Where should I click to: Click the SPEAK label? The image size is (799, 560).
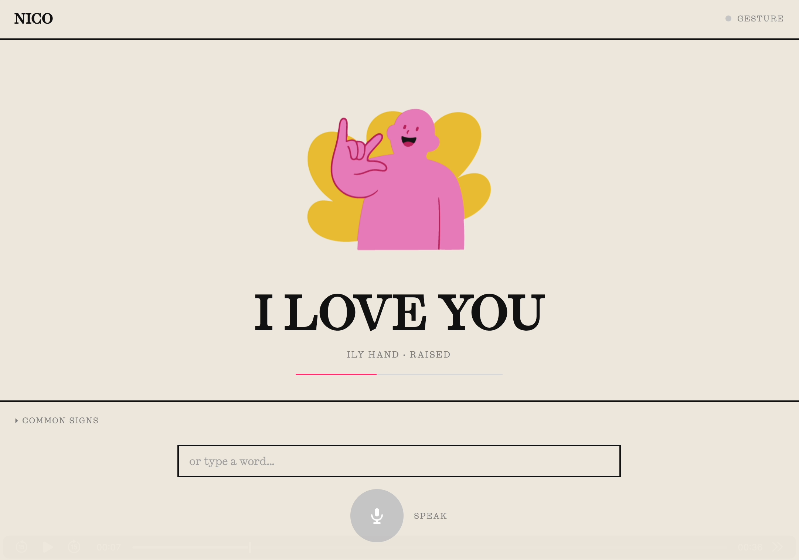[x=431, y=516]
